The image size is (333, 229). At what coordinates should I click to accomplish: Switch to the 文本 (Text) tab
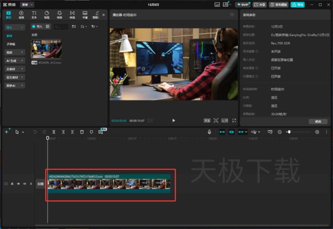coord(34,14)
